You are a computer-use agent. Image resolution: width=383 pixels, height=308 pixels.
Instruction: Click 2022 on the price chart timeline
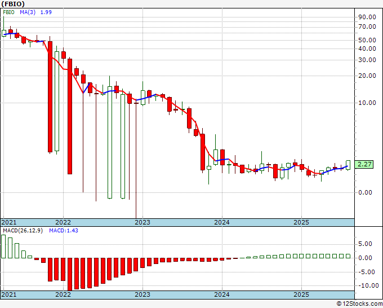[x=63, y=222]
